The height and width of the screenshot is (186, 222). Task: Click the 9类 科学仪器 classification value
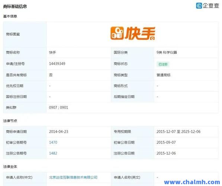click(x=167, y=52)
